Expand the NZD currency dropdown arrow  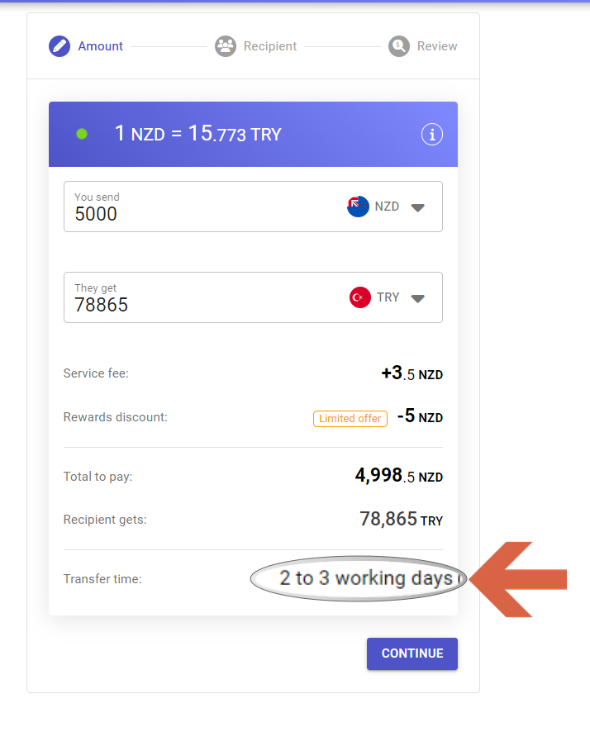[418, 207]
